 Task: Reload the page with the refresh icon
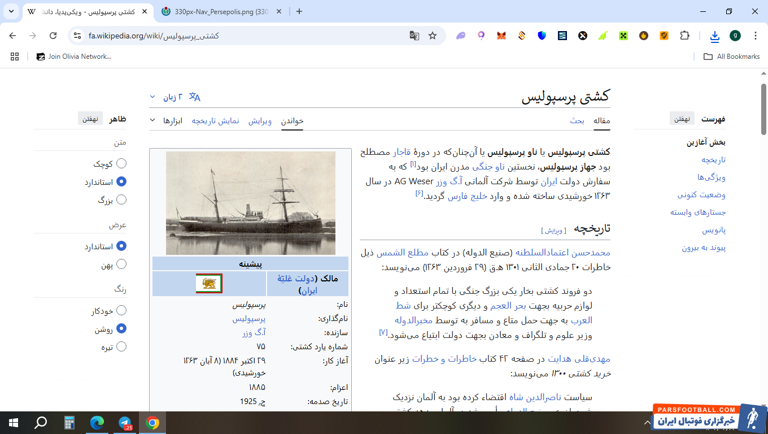pos(53,36)
